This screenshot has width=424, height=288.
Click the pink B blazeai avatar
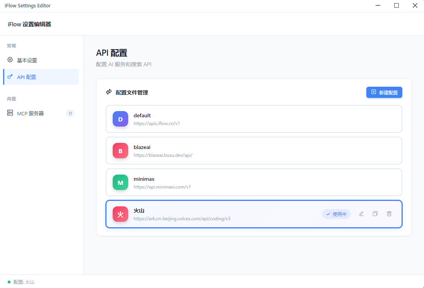[x=120, y=151]
